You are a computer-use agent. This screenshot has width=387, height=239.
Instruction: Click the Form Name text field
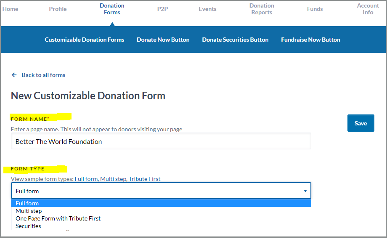point(161,141)
